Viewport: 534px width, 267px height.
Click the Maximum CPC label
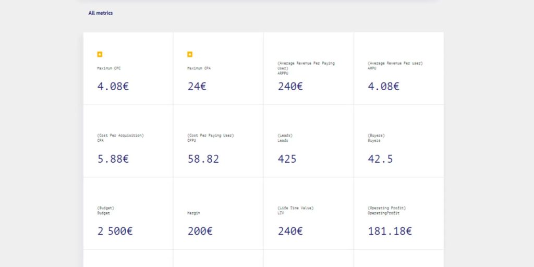coord(109,68)
